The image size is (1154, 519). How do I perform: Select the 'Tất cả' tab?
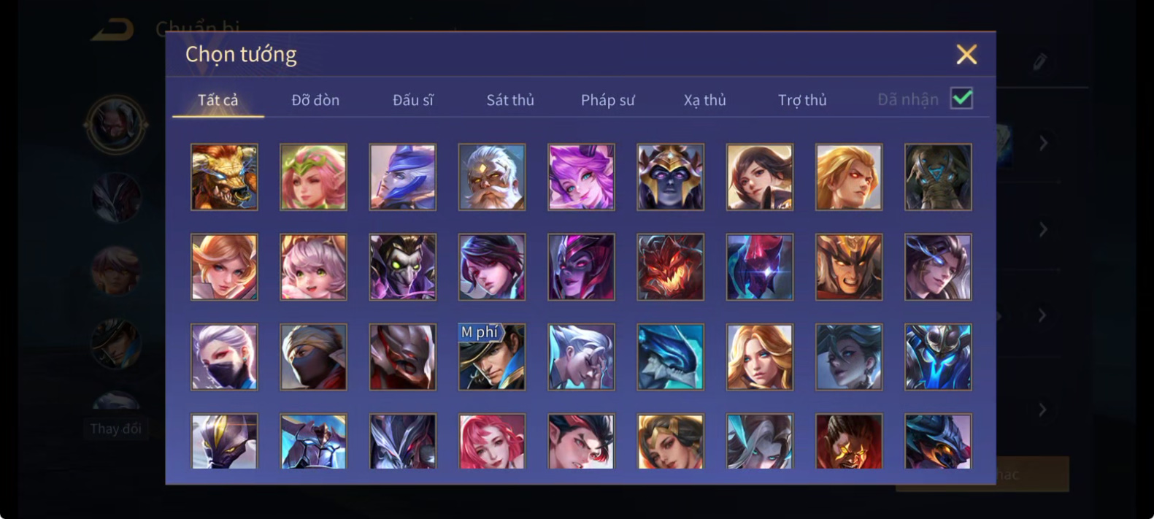(218, 100)
